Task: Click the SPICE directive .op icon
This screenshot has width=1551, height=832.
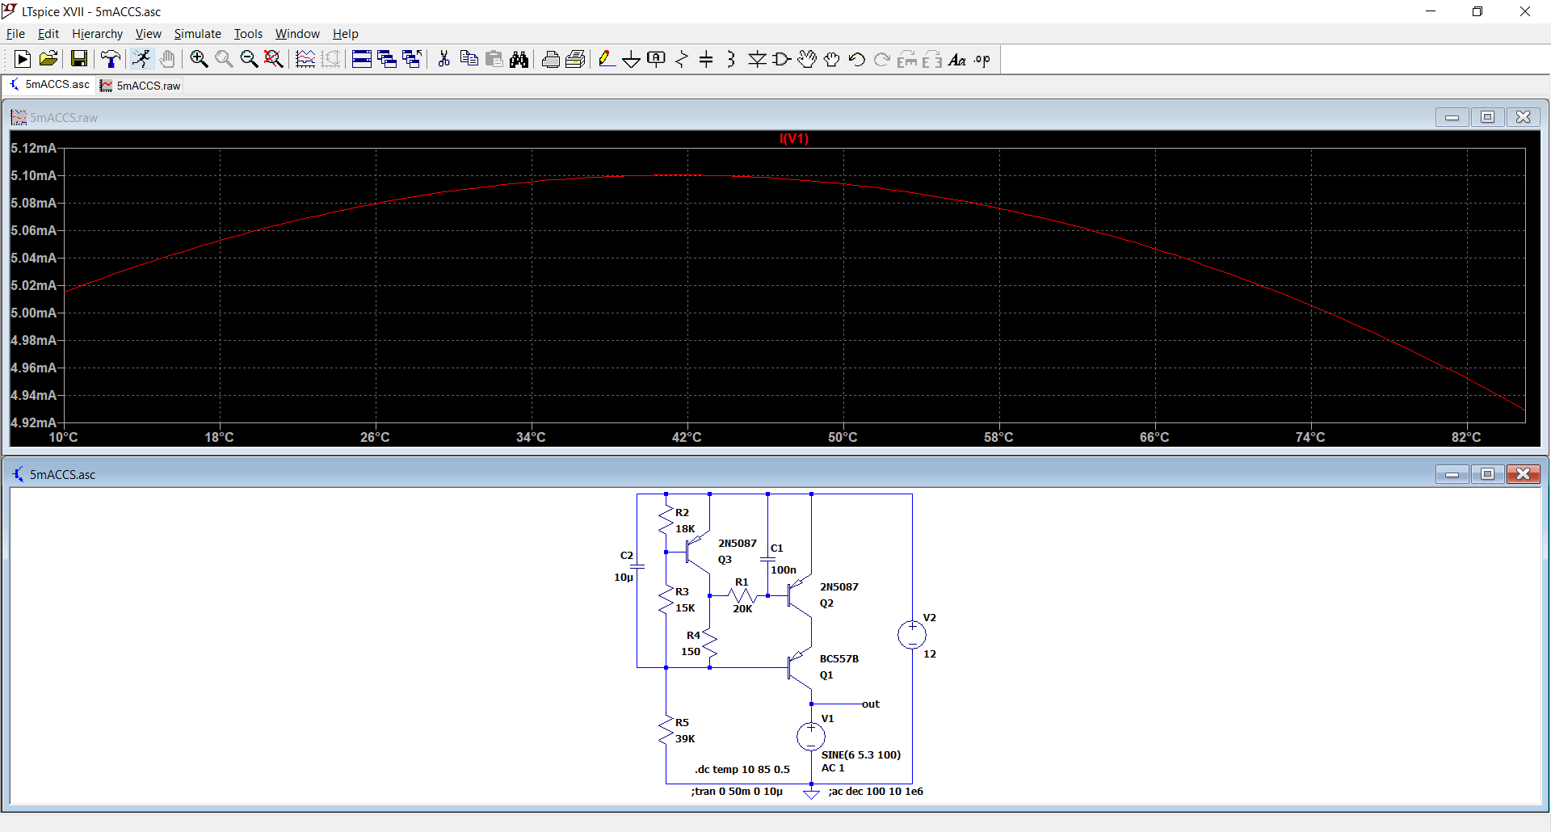Action: tap(982, 59)
